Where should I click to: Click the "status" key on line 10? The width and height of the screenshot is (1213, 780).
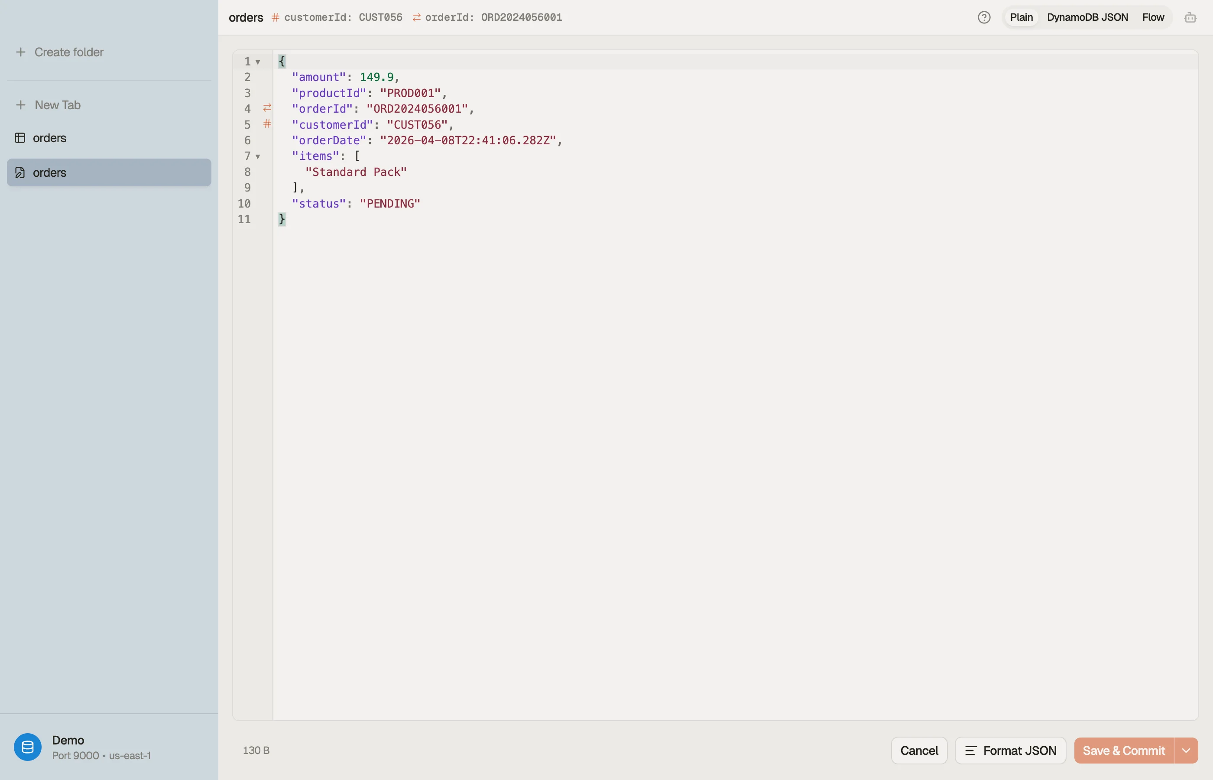[x=318, y=204]
